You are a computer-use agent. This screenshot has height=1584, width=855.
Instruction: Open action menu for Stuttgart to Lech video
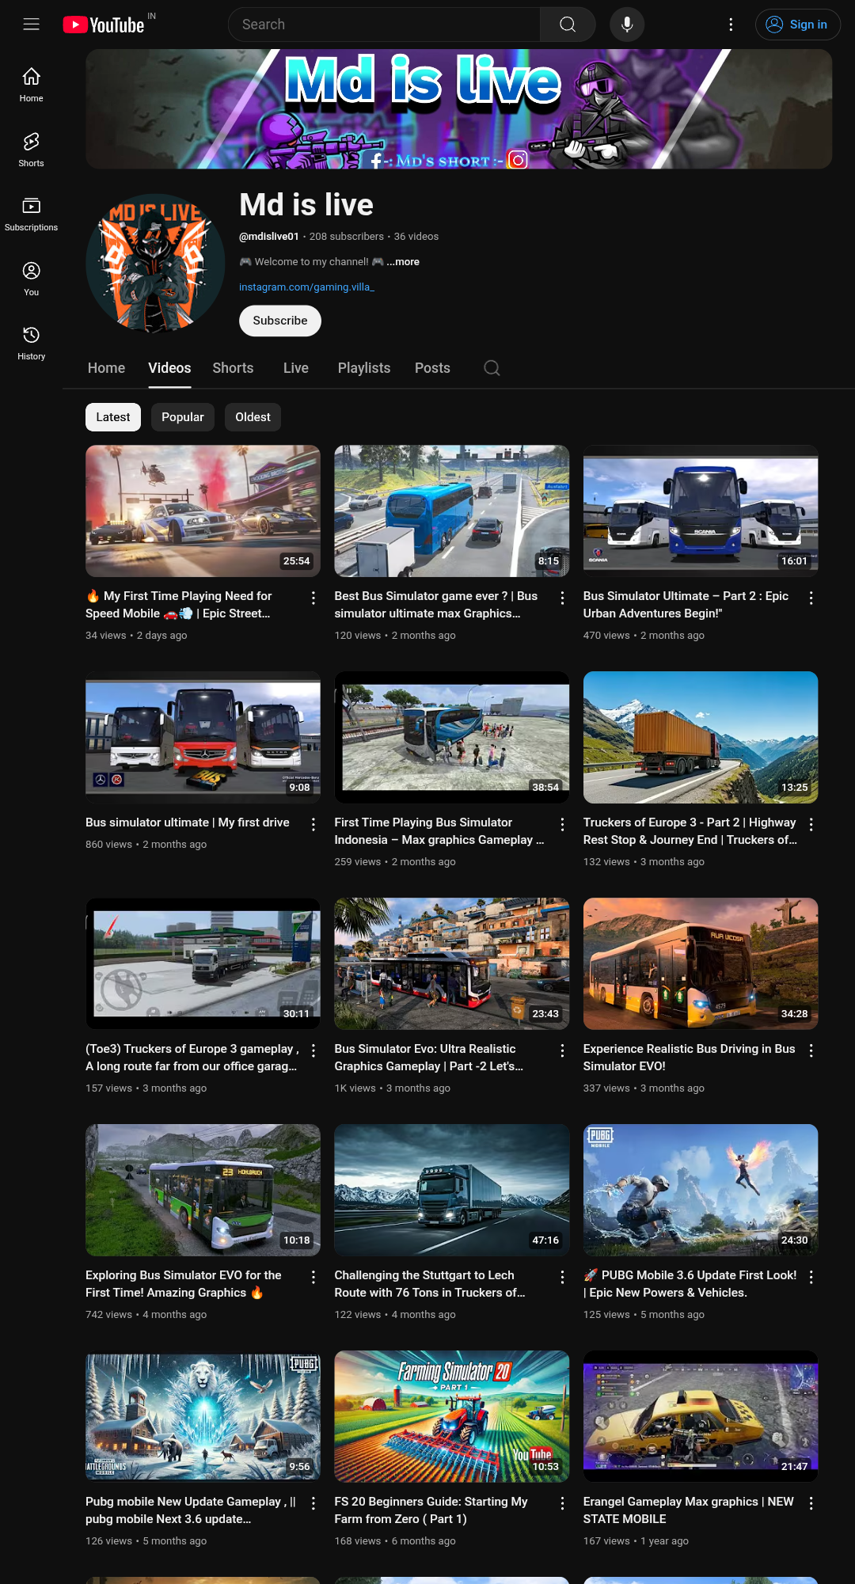point(562,1277)
